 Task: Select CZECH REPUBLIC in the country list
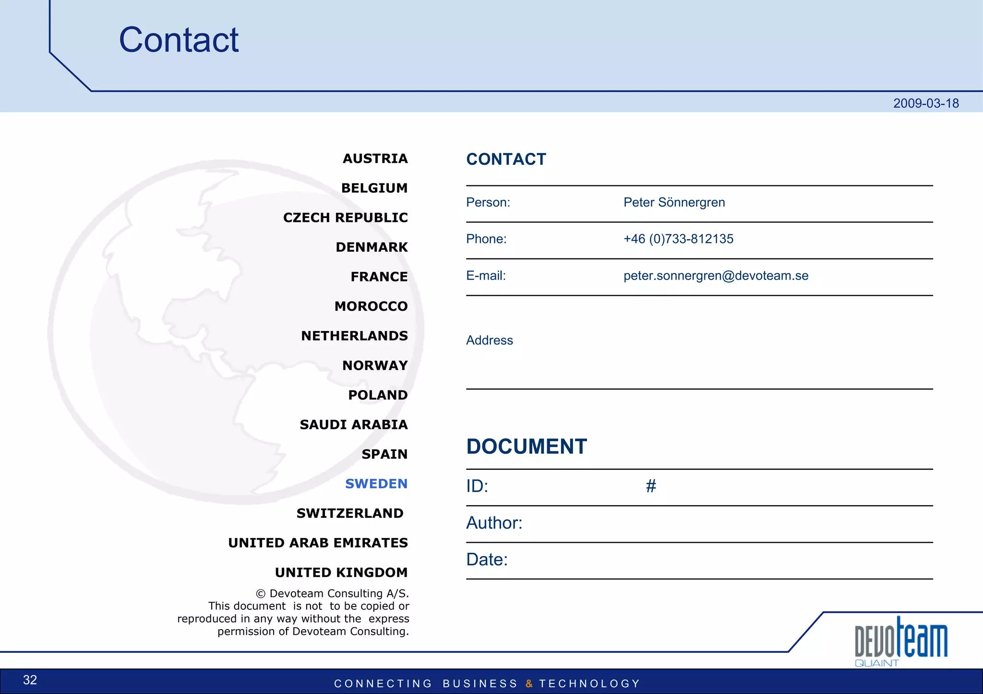coord(345,218)
